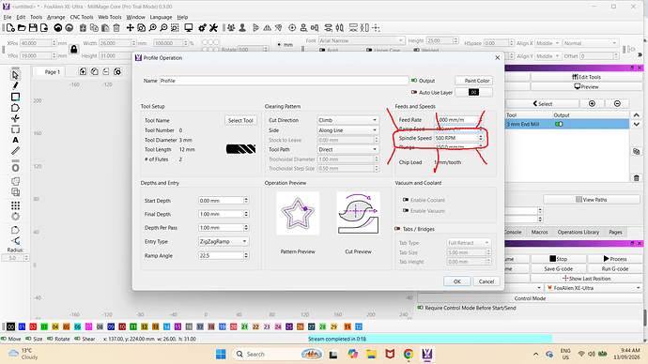Click the minus circle icon beside Select

pyautogui.click(x=617, y=103)
